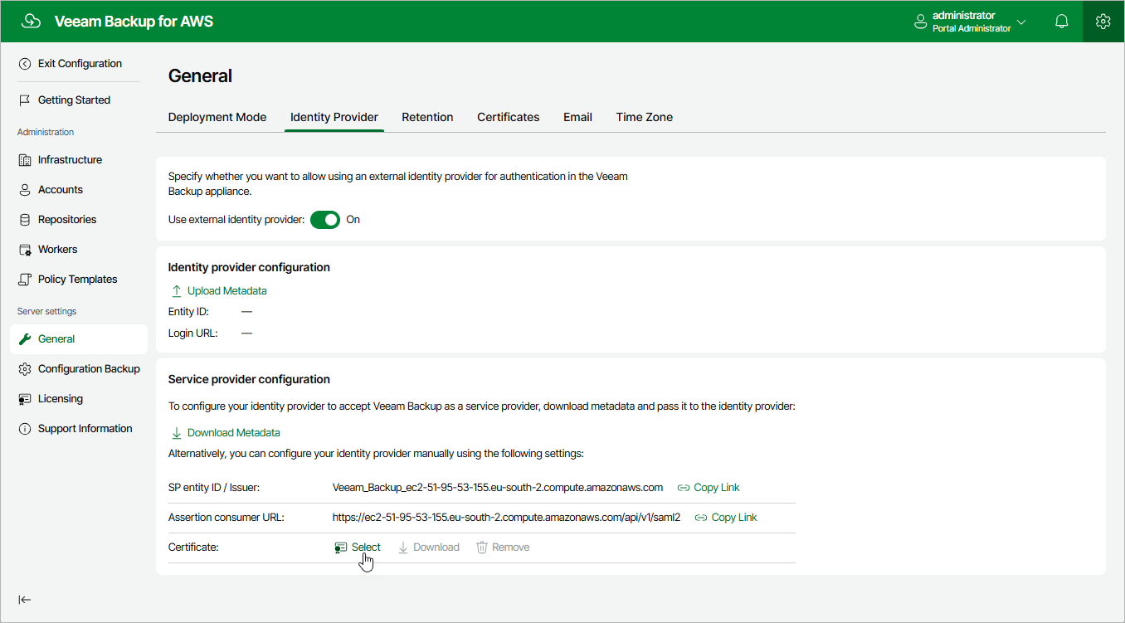This screenshot has width=1125, height=623.
Task: Click the Exit Configuration link
Action: pyautogui.click(x=80, y=64)
